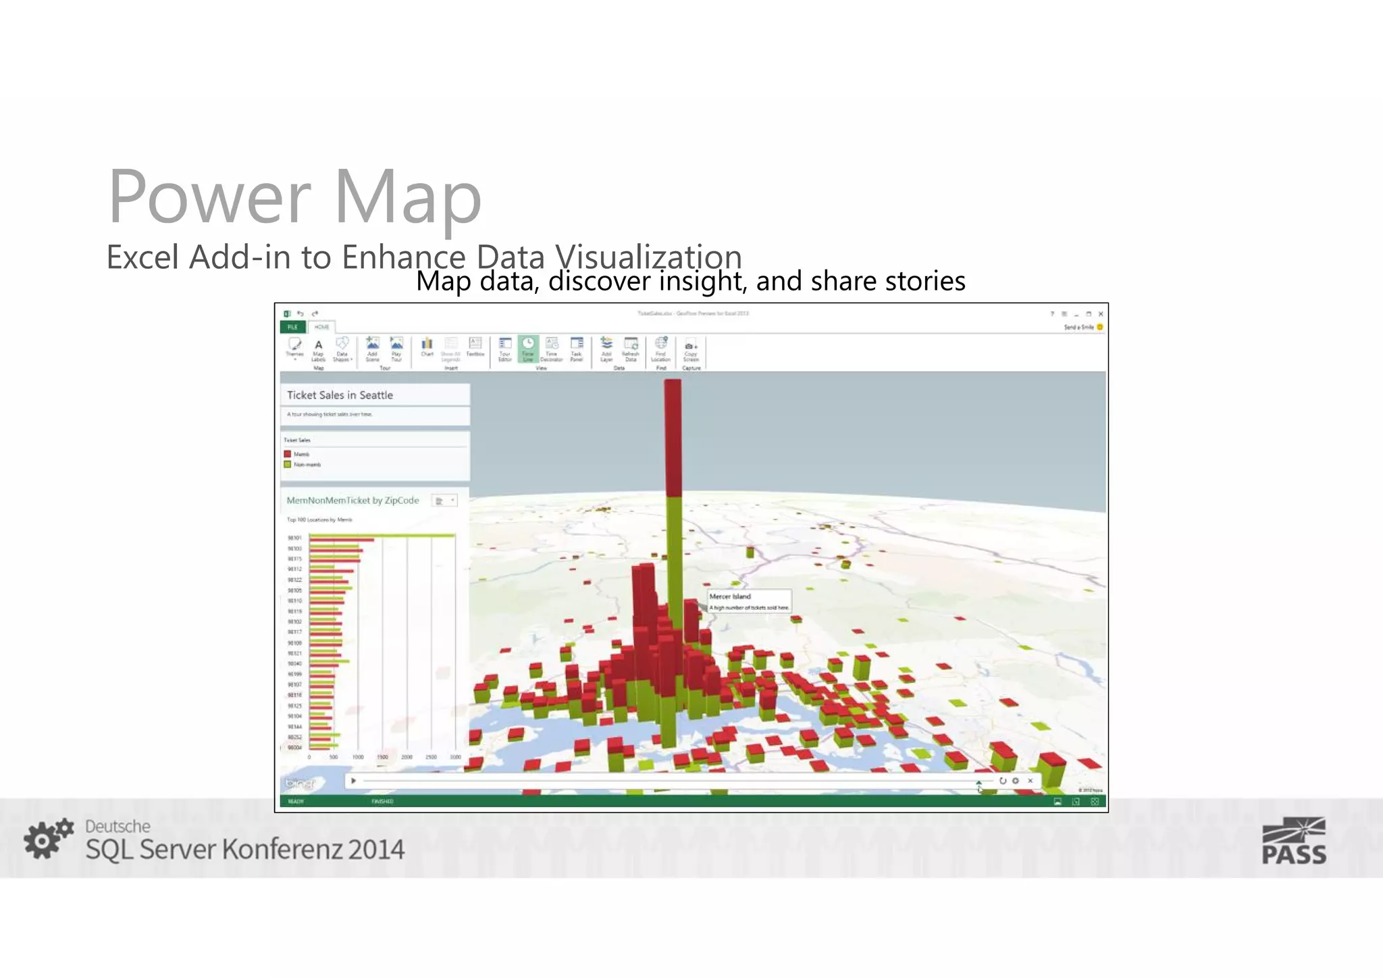Click the Ticket Sales in Seattle title

coord(340,395)
